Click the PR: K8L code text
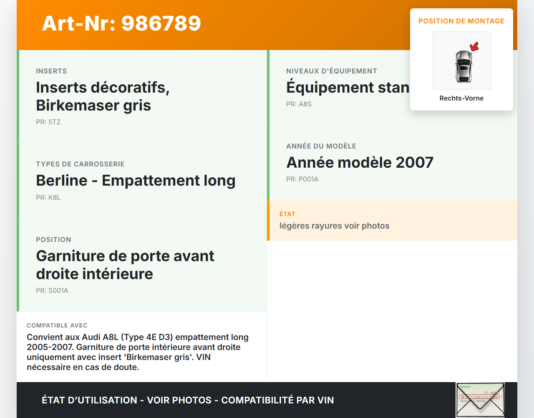 pos(48,197)
